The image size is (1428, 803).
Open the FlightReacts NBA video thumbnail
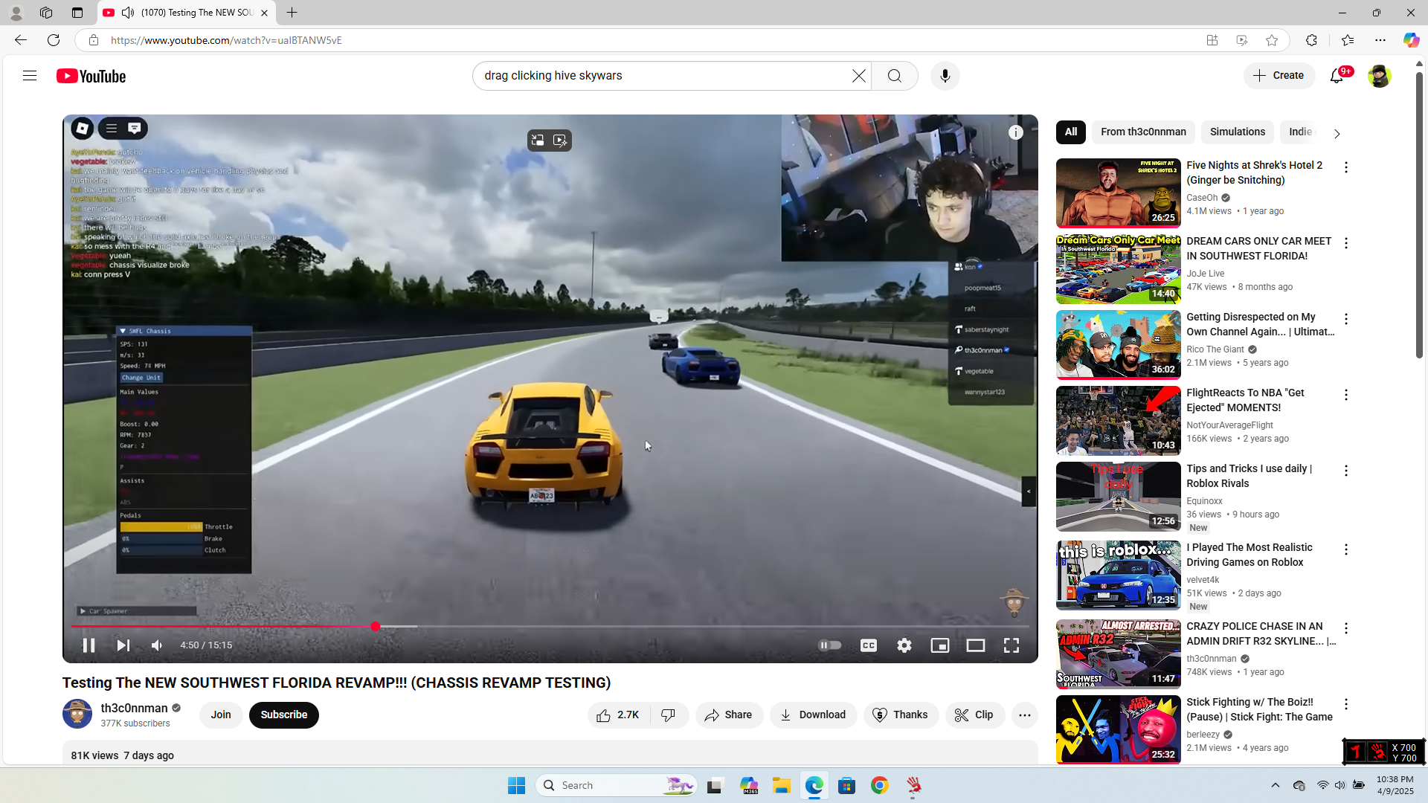point(1119,420)
